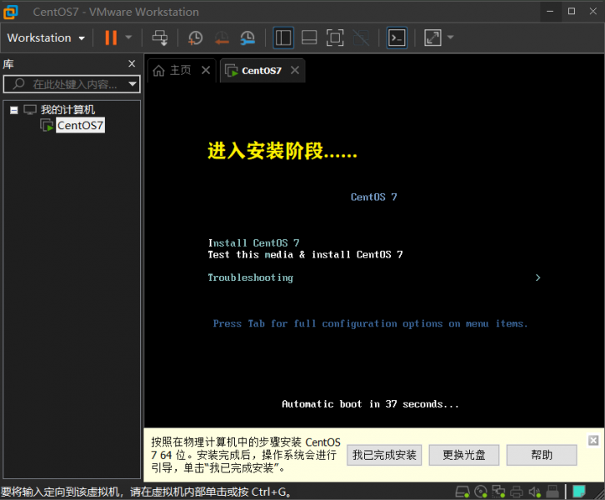605x500 pixels.
Task: Open the Workstation menu
Action: pyautogui.click(x=46, y=37)
